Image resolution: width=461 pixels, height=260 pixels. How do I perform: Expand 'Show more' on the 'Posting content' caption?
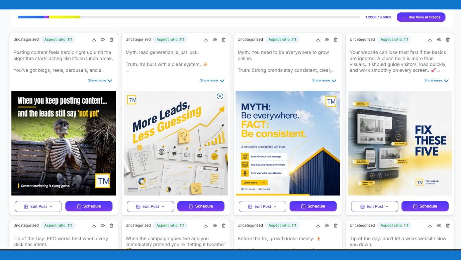click(x=100, y=80)
